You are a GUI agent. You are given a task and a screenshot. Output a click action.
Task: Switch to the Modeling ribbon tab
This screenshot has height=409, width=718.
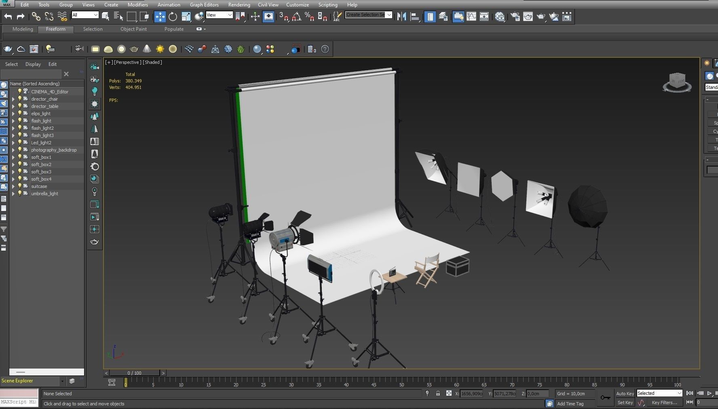23,29
